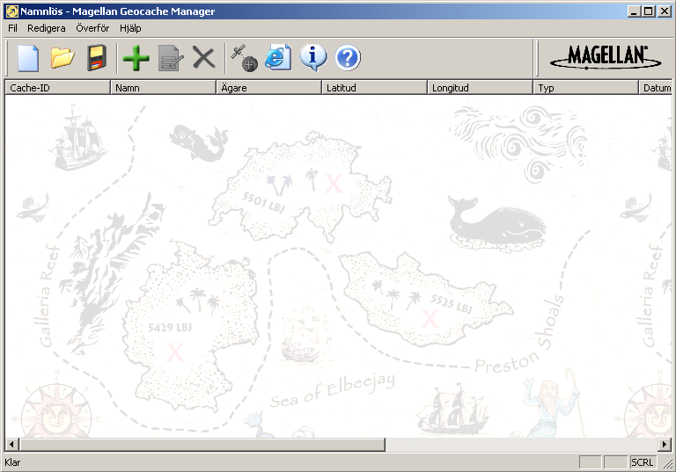Screen dimensions: 676x472
Task: Open a file via the folder icon
Action: [x=62, y=58]
